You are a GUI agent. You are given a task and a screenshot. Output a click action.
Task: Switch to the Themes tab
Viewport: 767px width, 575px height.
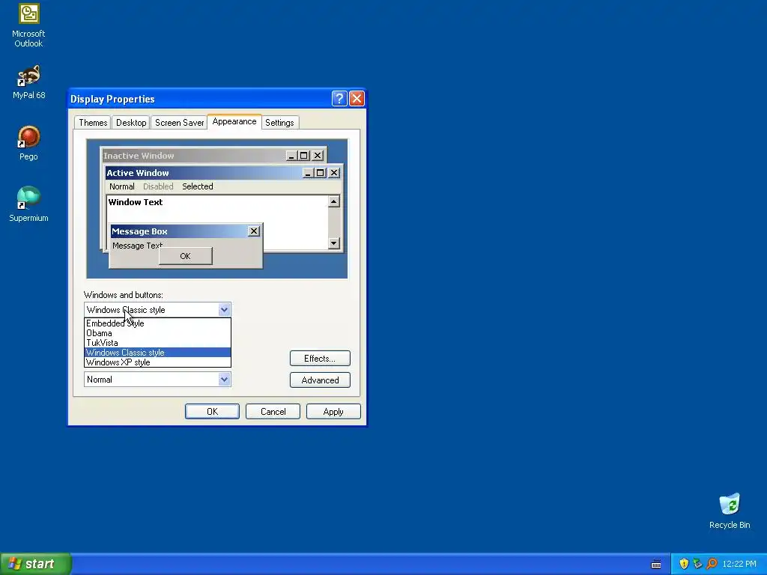pos(93,123)
